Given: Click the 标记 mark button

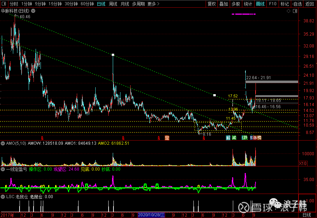Looking at the screenshot, I should tap(285, 4).
